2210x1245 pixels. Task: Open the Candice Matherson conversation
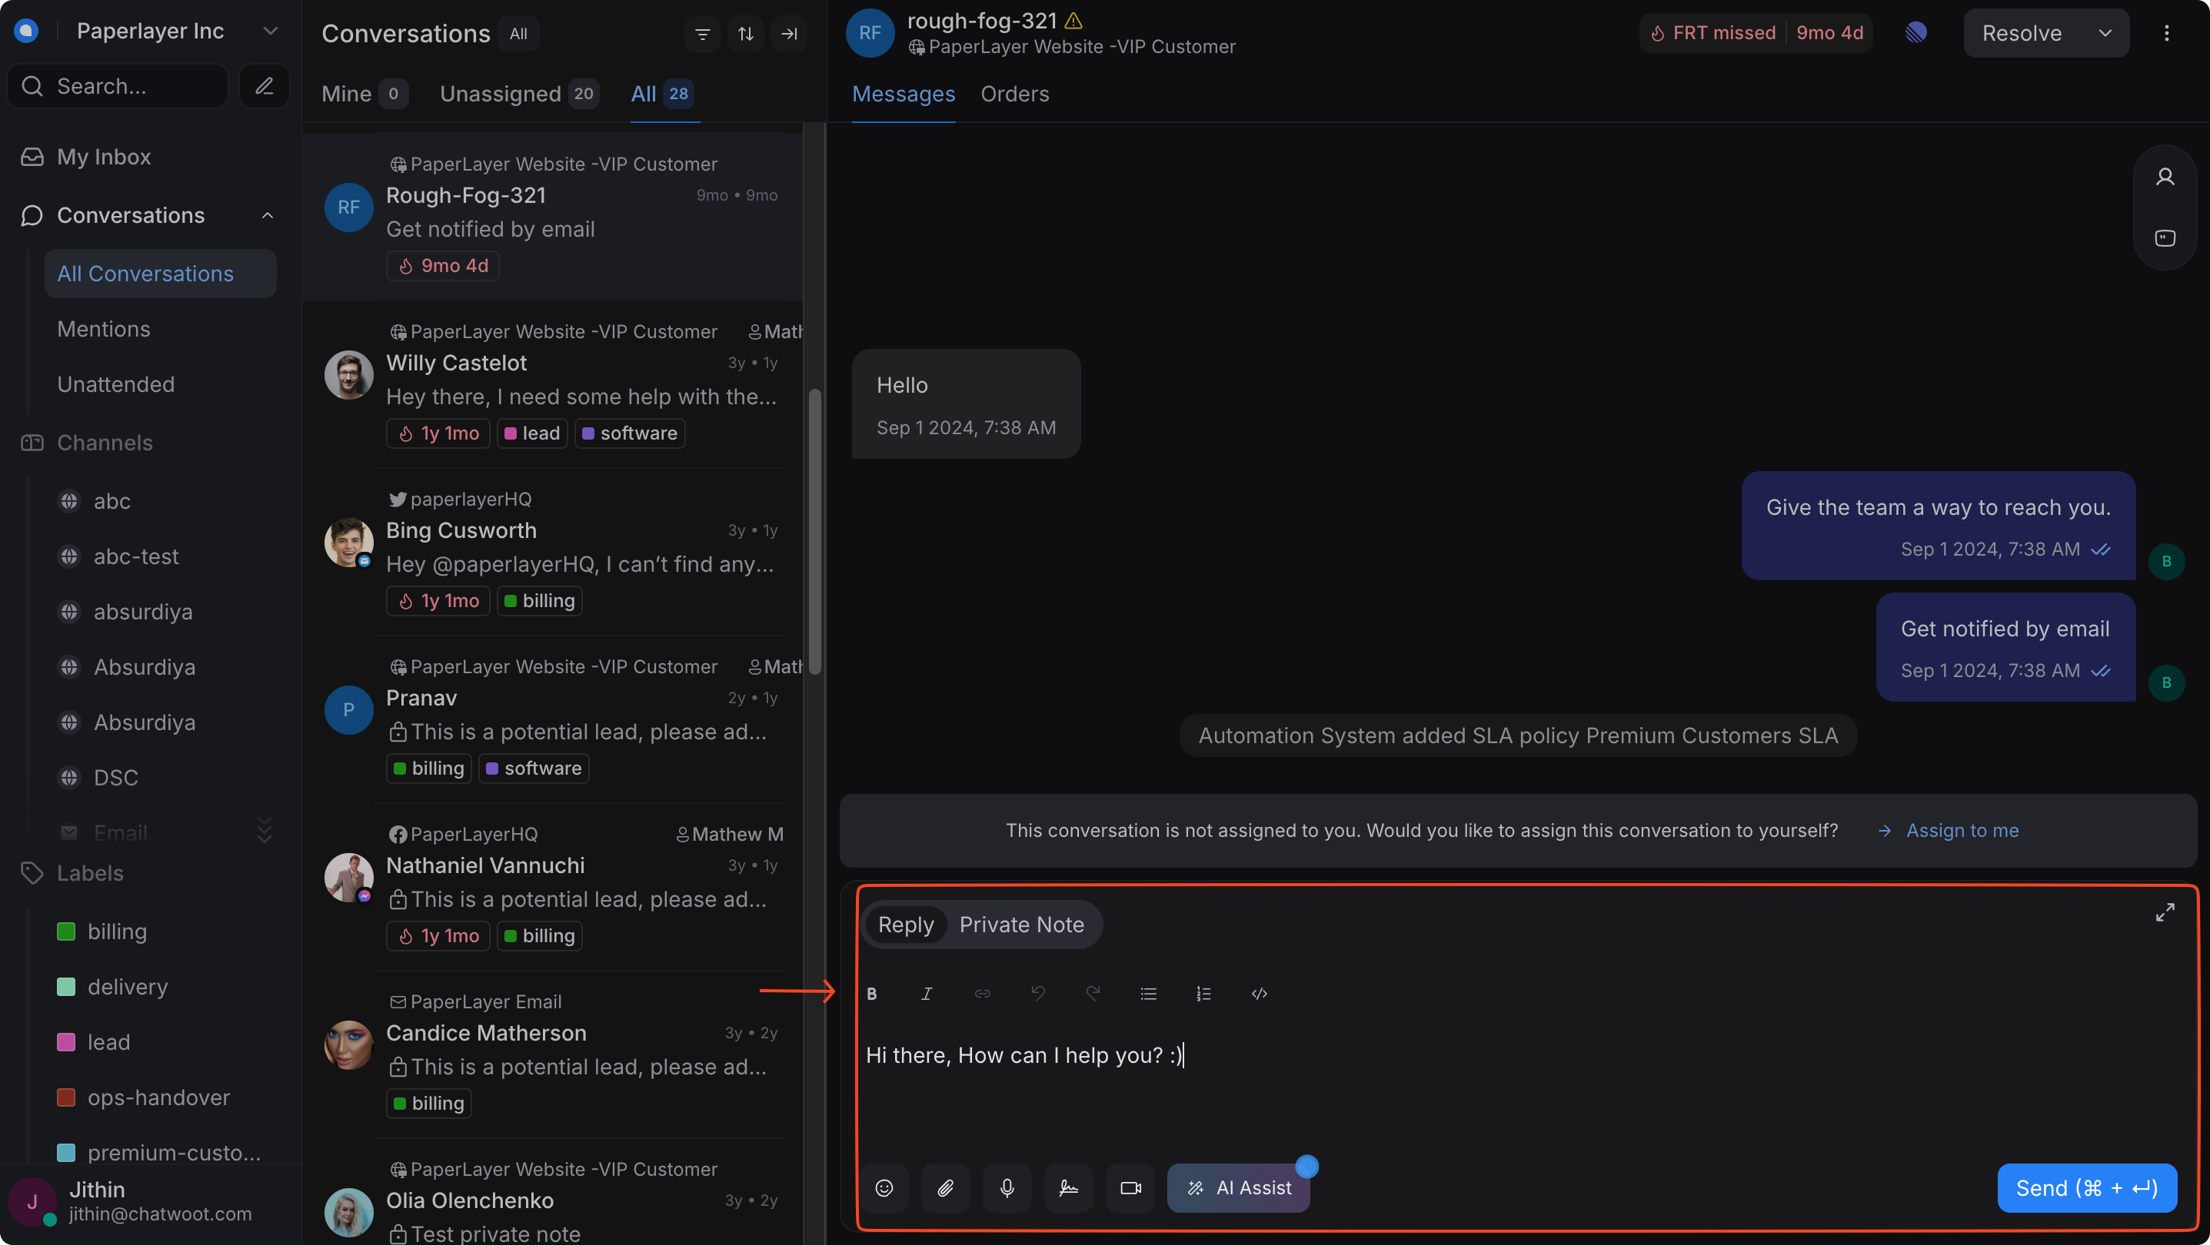552,1054
